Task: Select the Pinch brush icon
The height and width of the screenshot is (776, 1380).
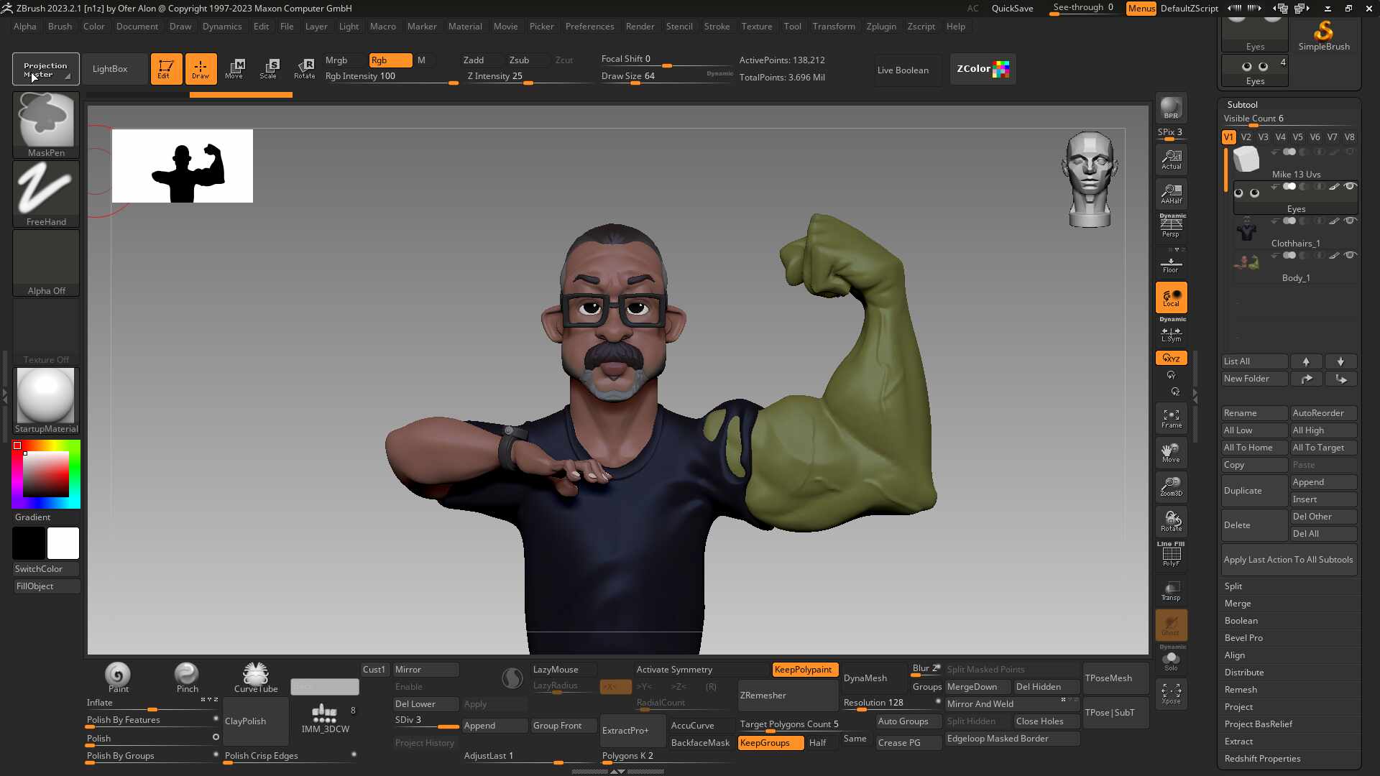Action: (187, 677)
